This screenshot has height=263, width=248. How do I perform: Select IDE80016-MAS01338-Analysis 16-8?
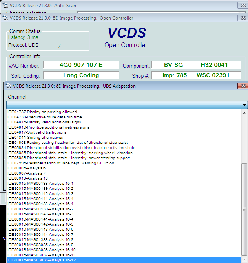click(x=124, y=240)
